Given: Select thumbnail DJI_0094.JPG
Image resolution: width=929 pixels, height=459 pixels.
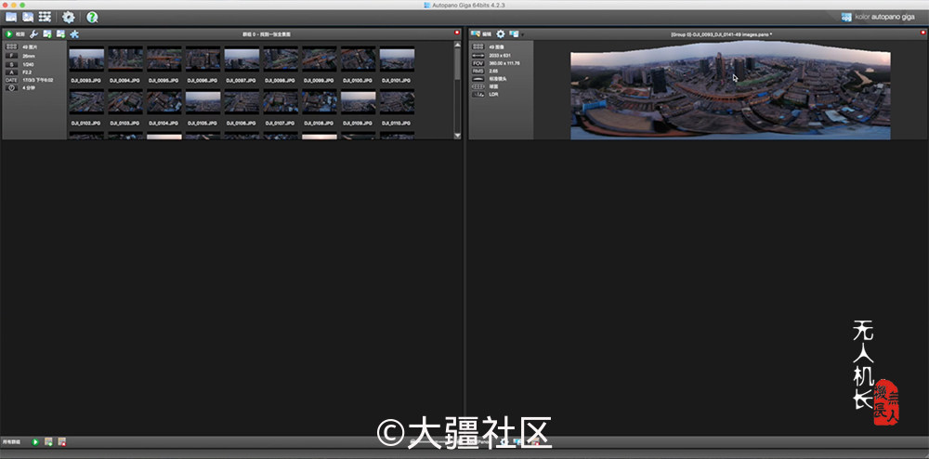Looking at the screenshot, I should (x=125, y=59).
